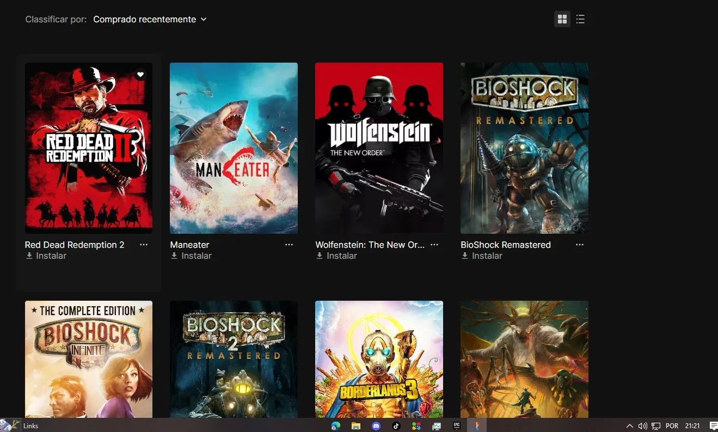Screen dimensions: 718x432
Task: Click Instalar under BioShock Remastered
Action: pyautogui.click(x=482, y=255)
